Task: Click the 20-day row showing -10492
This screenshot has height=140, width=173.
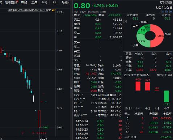Action: click(148, 127)
